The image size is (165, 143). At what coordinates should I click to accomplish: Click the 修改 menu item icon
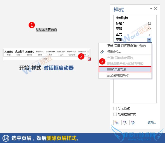(x=102, y=52)
